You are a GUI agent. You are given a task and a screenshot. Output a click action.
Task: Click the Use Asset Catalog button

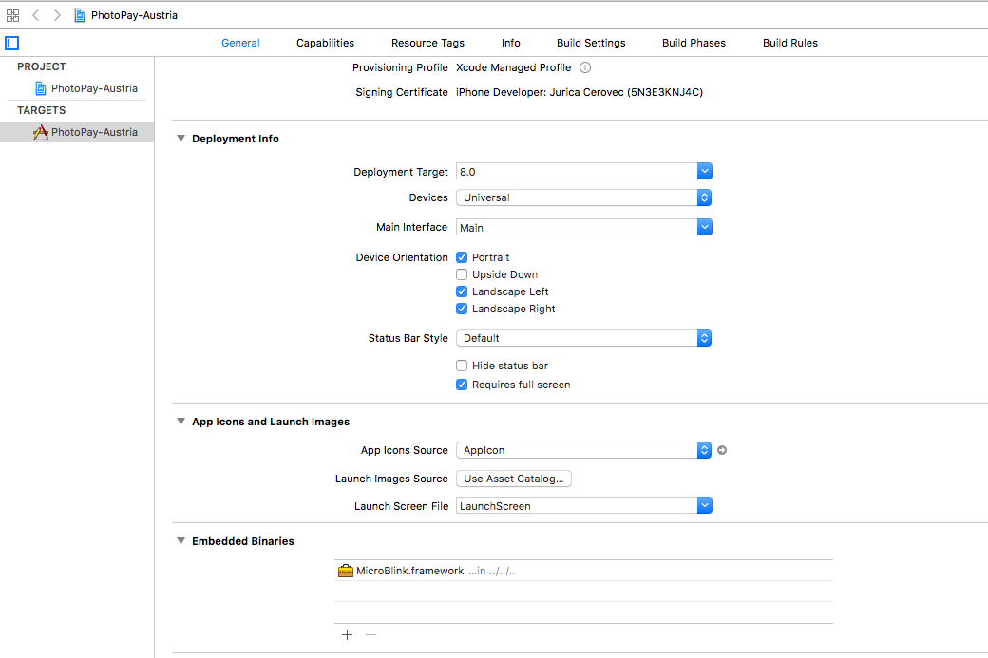coord(514,479)
